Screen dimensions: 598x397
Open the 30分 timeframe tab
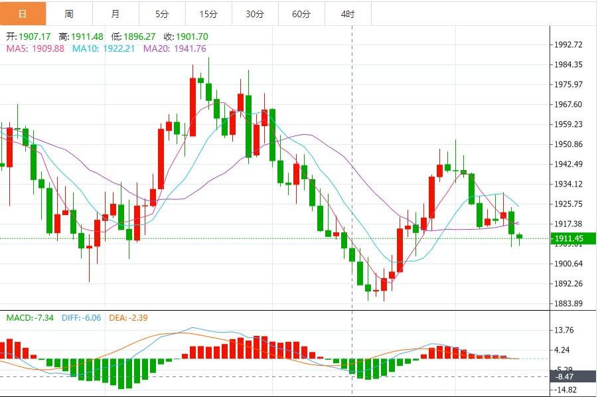pos(256,14)
